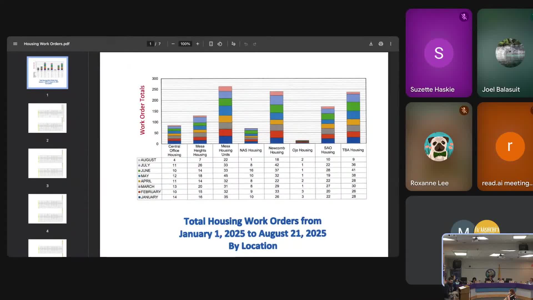The height and width of the screenshot is (300, 533).
Task: Open the PDF more actions menu
Action: click(391, 44)
